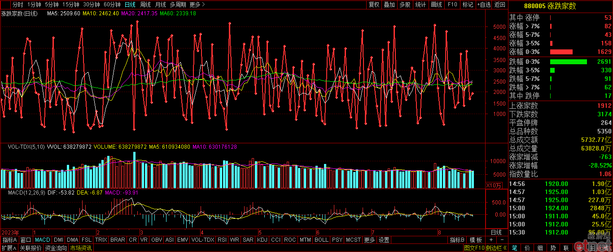Switch indicator to VOL-TDX

[x=203, y=240]
